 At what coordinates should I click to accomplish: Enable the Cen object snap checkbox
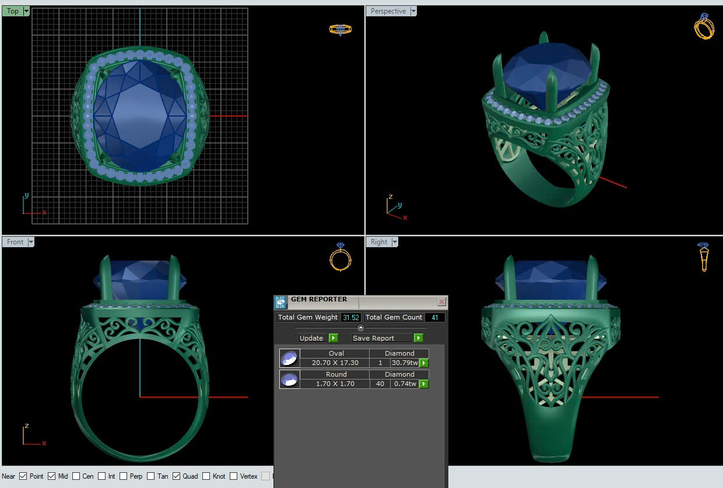pyautogui.click(x=75, y=476)
